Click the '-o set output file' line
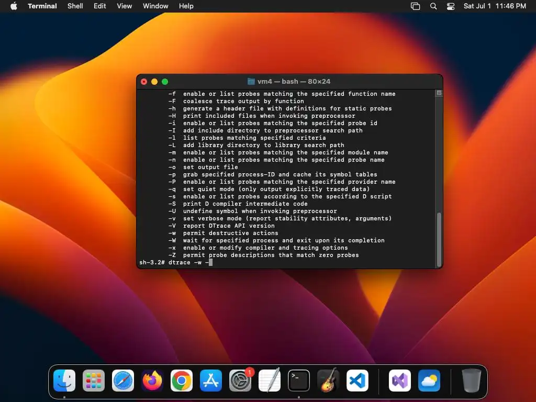Image resolution: width=536 pixels, height=402 pixels. point(203,167)
